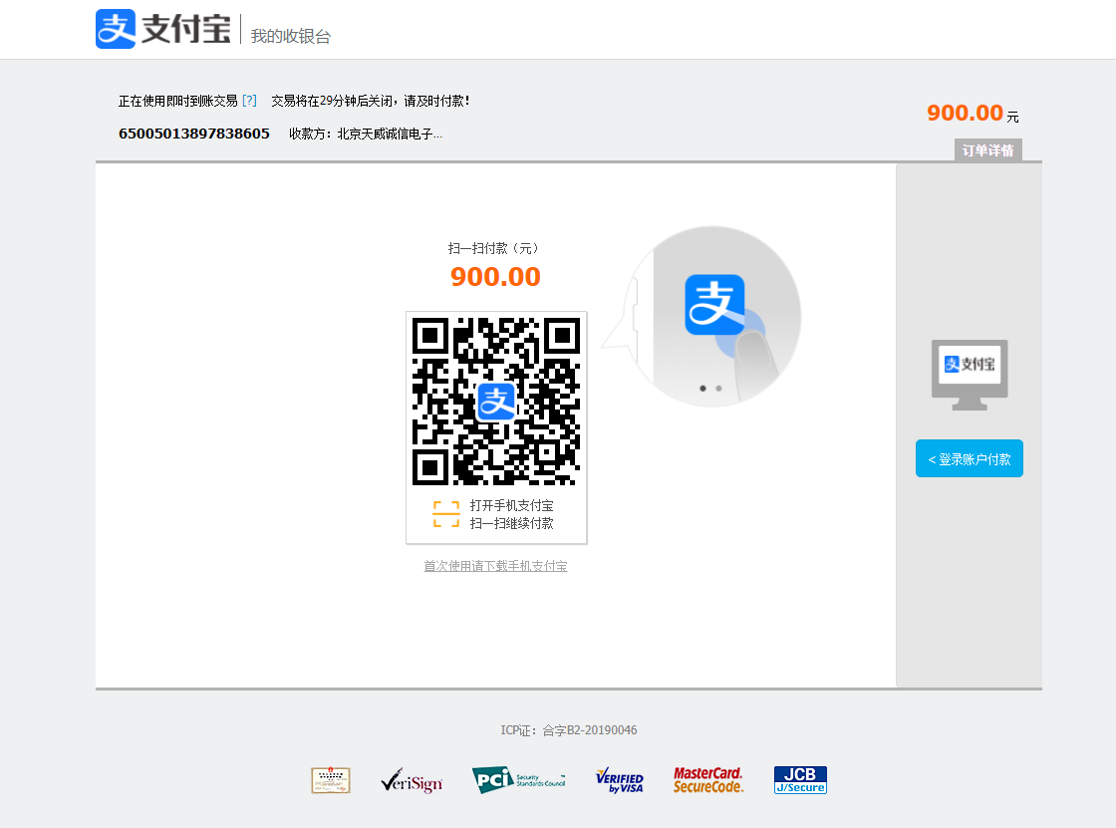
Task: Click the JCB J/Secure badge
Action: [x=800, y=780]
